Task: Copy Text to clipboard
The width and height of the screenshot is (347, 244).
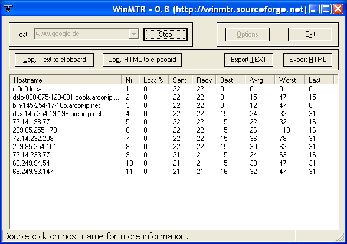Action: pyautogui.click(x=54, y=60)
